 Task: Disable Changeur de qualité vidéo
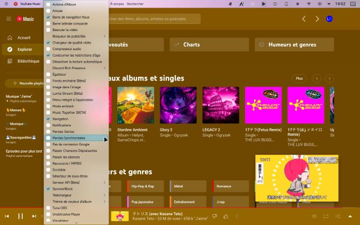pos(48,42)
